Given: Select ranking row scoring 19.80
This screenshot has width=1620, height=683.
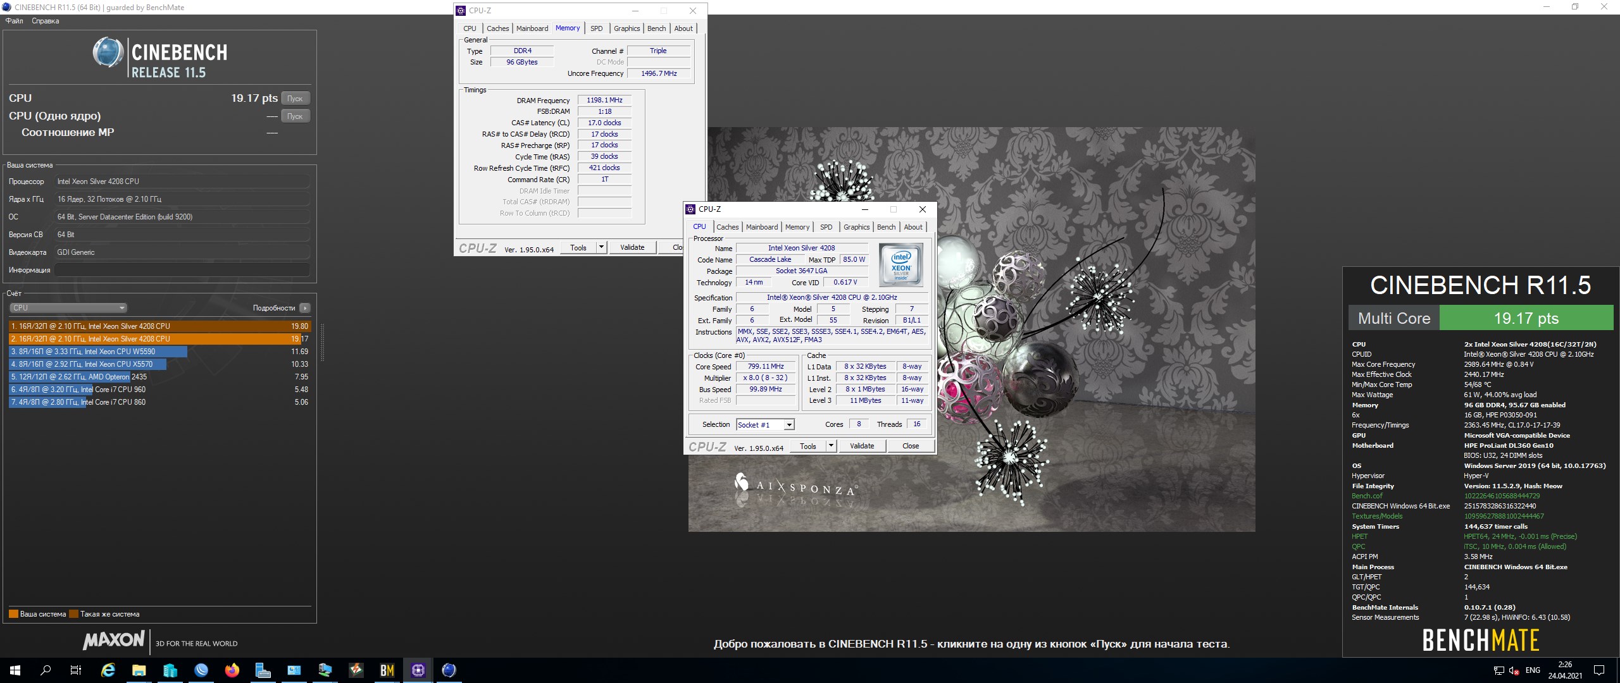Looking at the screenshot, I should 160,326.
